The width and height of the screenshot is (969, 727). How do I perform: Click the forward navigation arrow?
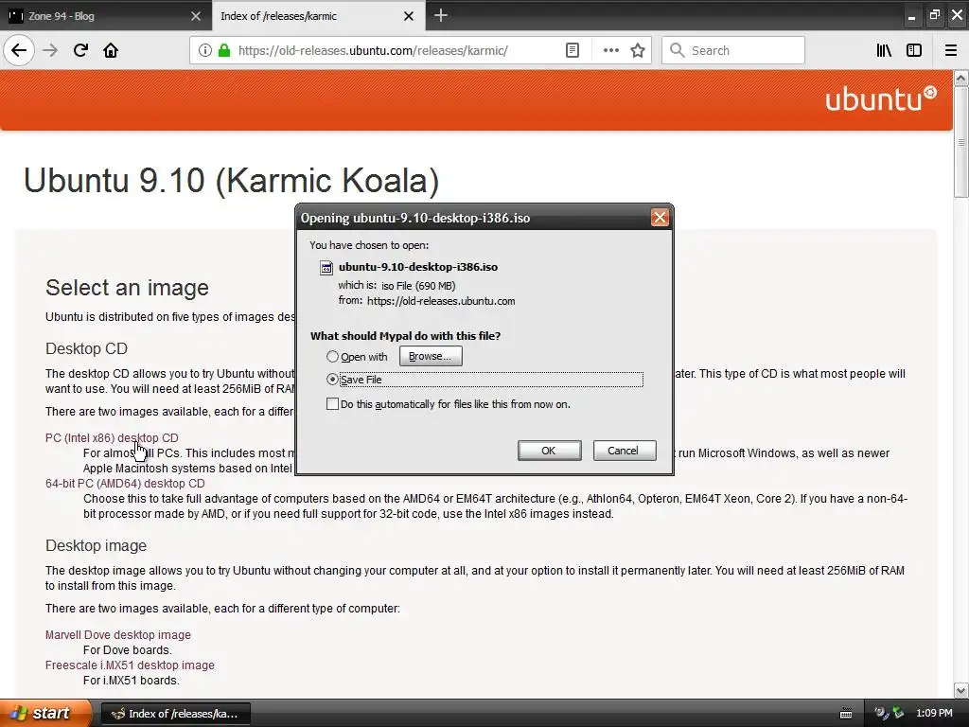50,50
